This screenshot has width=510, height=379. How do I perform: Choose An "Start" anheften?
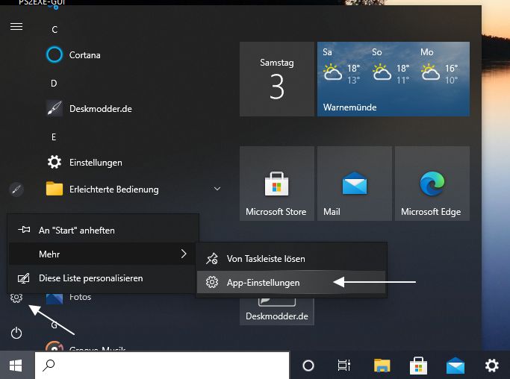tap(103, 230)
